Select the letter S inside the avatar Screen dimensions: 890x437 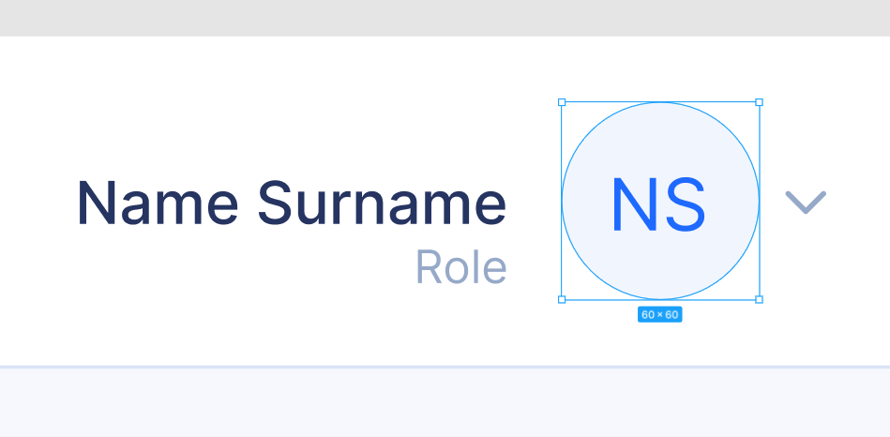[x=686, y=204]
